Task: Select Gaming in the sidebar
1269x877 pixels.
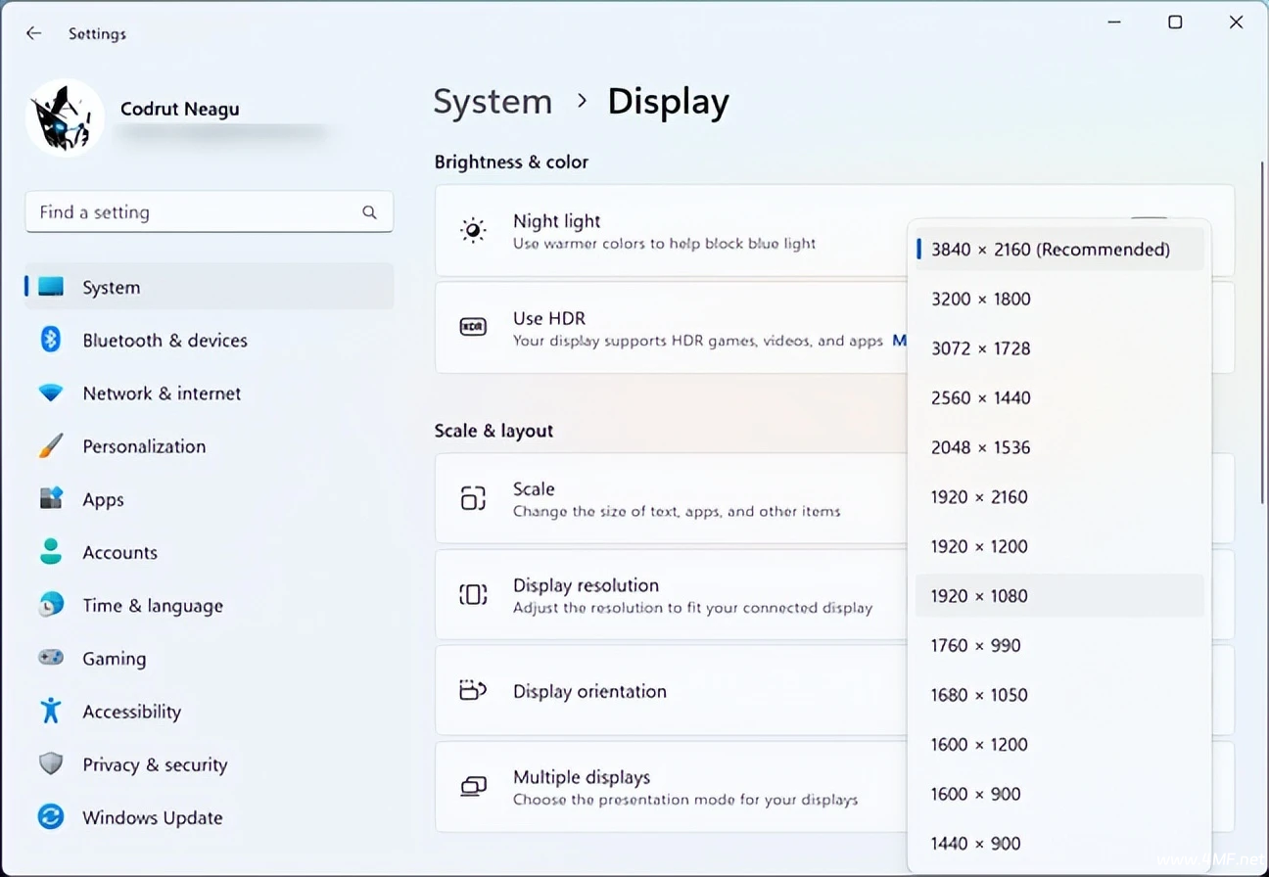Action: (x=114, y=659)
